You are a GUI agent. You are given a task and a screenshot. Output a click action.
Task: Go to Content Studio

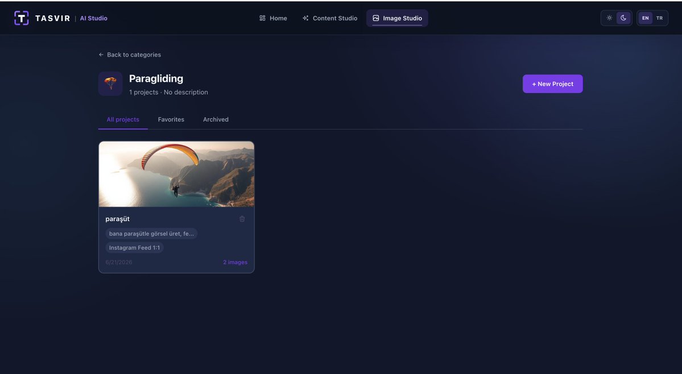pyautogui.click(x=330, y=18)
